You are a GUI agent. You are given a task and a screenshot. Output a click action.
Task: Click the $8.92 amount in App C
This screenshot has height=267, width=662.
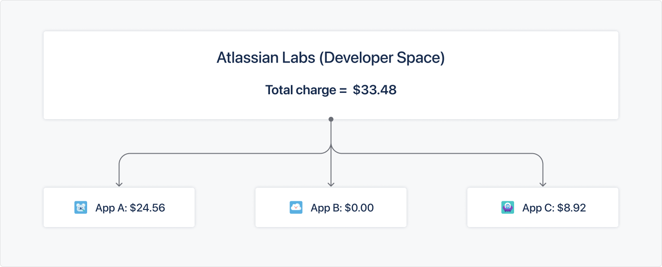(x=572, y=208)
